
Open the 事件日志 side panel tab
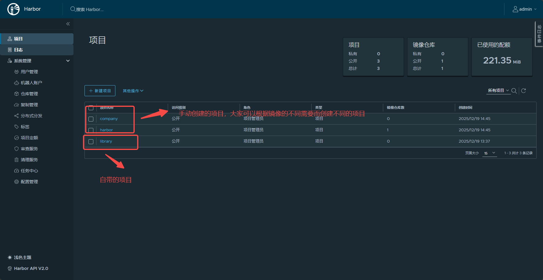click(x=539, y=34)
